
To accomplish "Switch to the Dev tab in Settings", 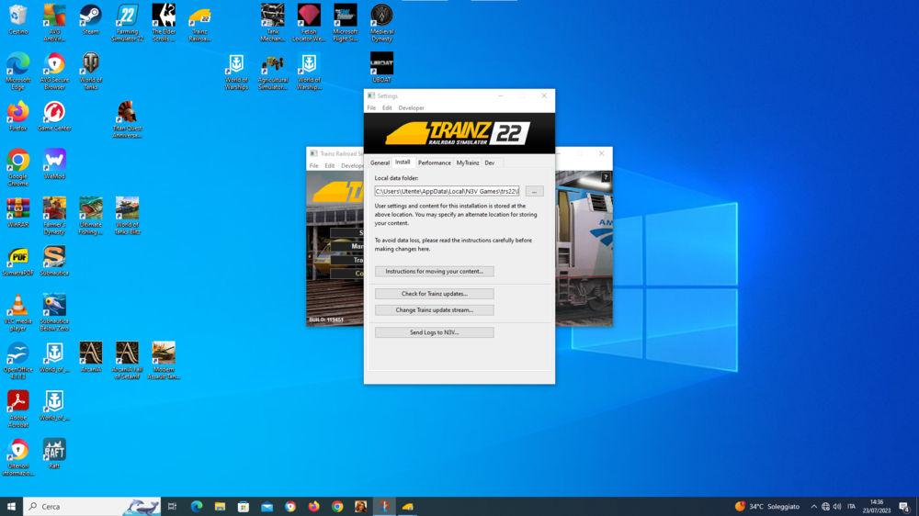I will [x=490, y=163].
